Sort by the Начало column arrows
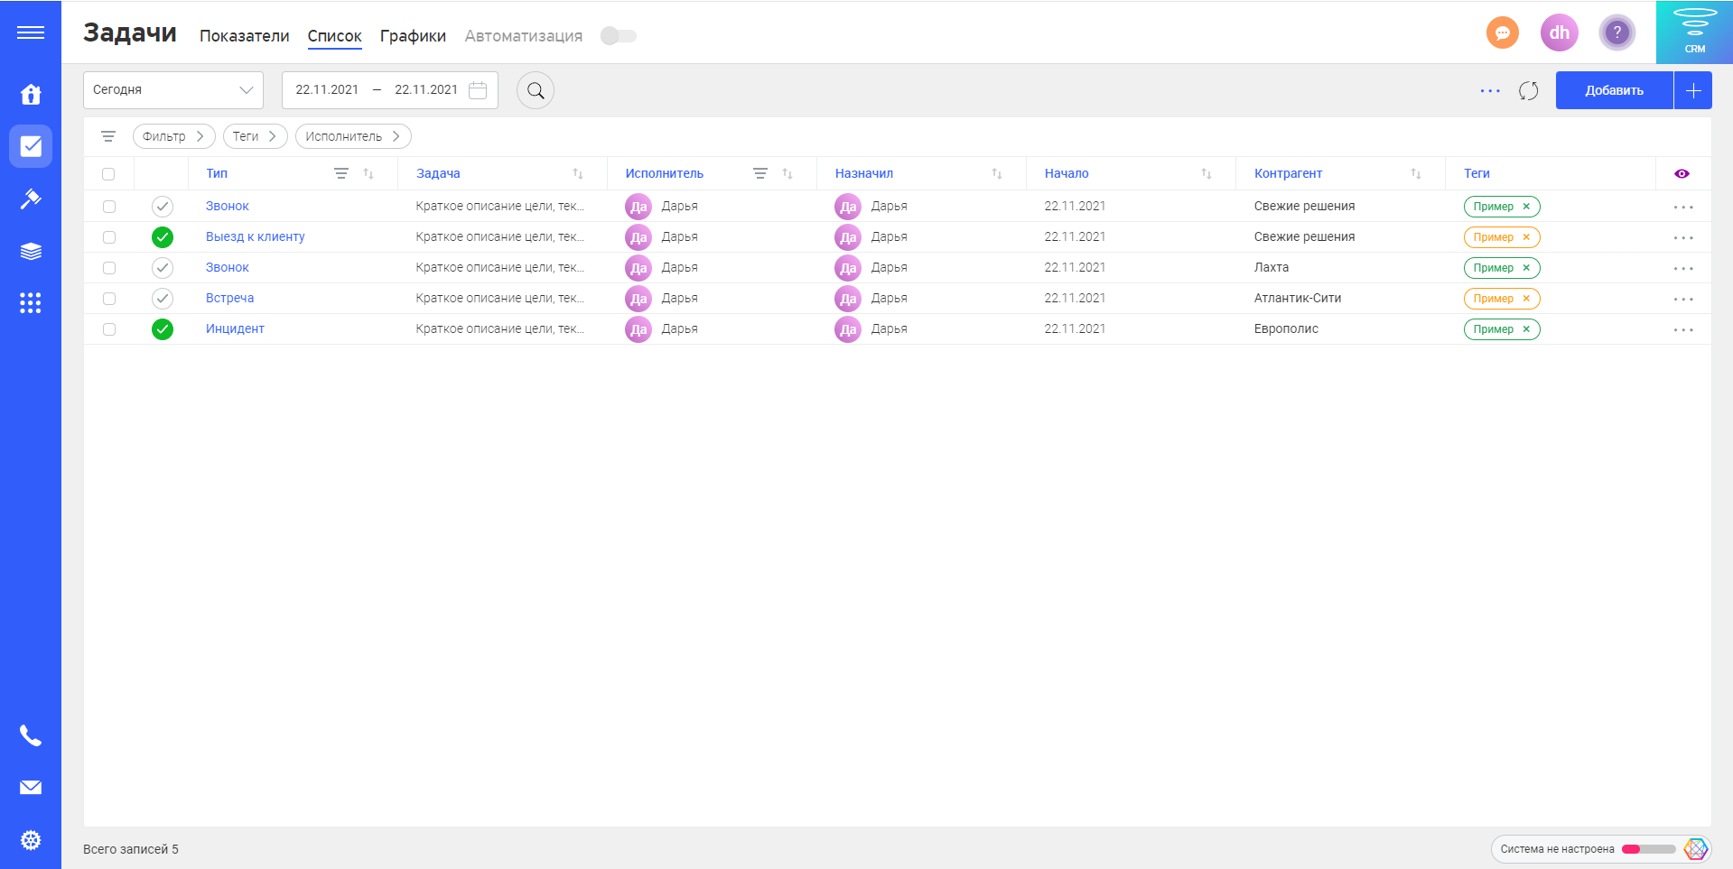This screenshot has height=869, width=1733. pos(1207,173)
